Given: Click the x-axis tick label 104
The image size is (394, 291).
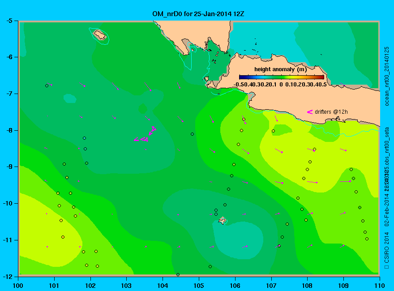Looking at the screenshot, I should click(163, 286).
